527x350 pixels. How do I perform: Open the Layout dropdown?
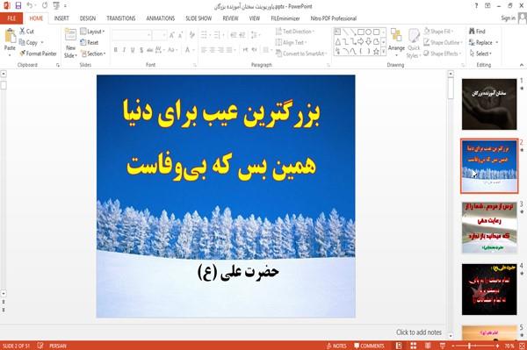pyautogui.click(x=92, y=32)
